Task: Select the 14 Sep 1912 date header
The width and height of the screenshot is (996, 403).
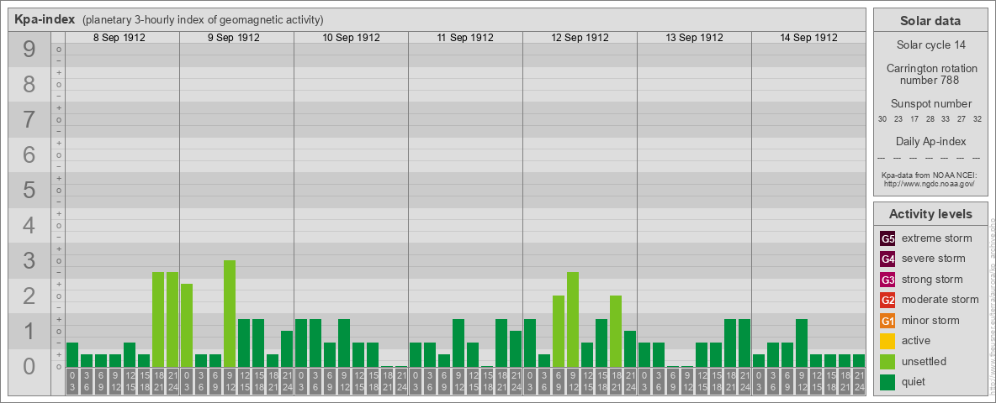Action: click(x=808, y=38)
